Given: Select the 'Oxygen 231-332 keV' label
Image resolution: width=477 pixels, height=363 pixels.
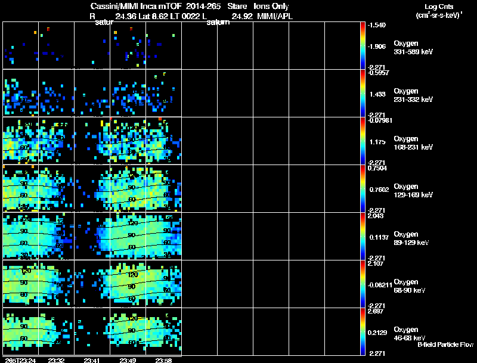Looking at the screenshot, I should (x=413, y=95).
